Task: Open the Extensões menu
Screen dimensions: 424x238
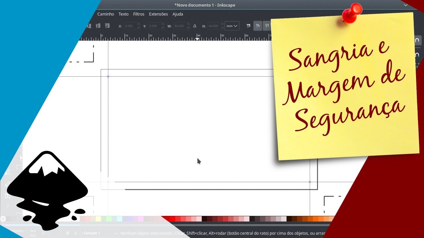Action: tap(158, 14)
